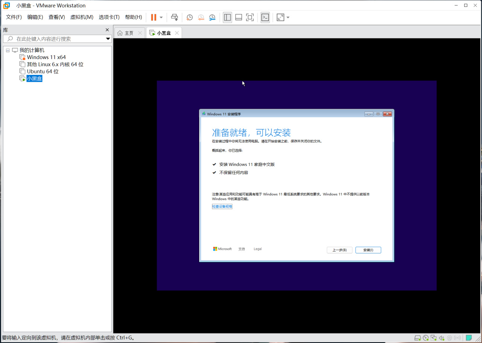Toggle the thumbnail bar view

(x=238, y=17)
